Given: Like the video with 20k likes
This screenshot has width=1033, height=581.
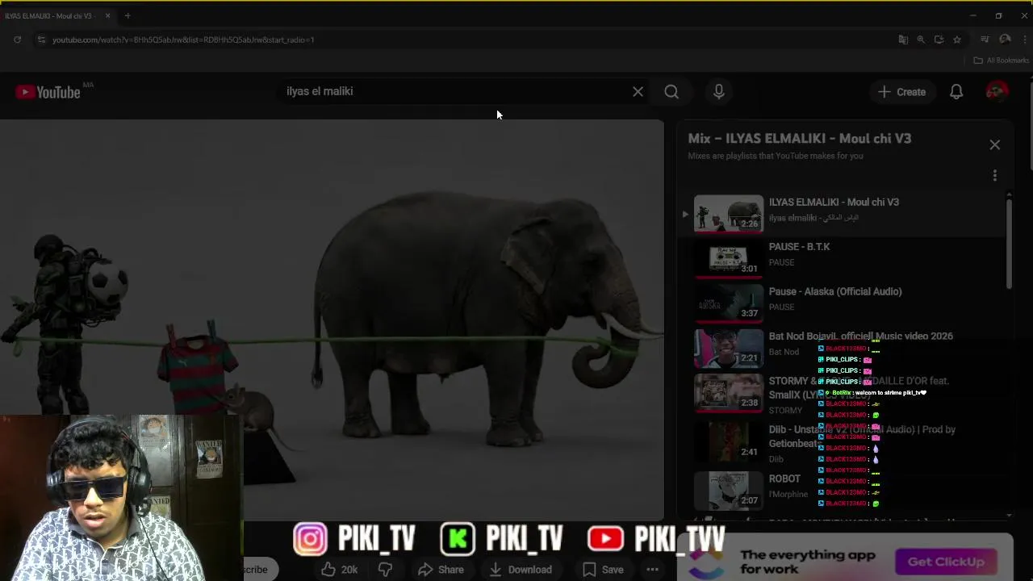Looking at the screenshot, I should [340, 570].
